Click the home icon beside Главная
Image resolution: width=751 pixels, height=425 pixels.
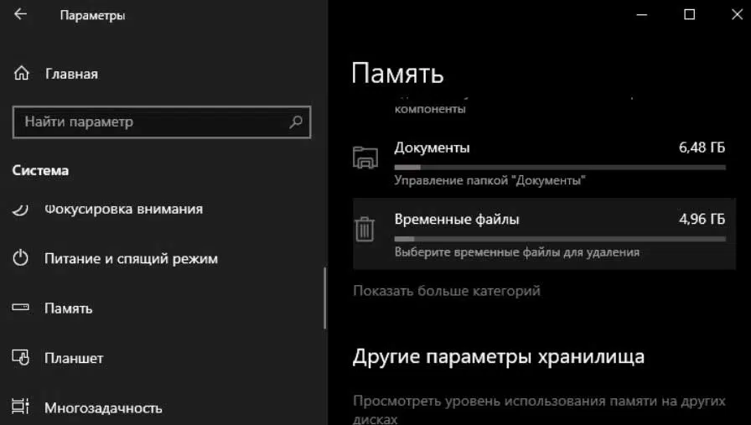point(22,73)
